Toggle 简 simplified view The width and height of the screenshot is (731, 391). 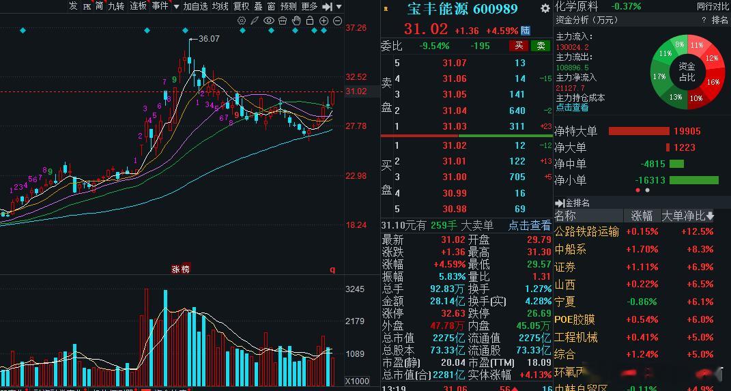point(99,6)
